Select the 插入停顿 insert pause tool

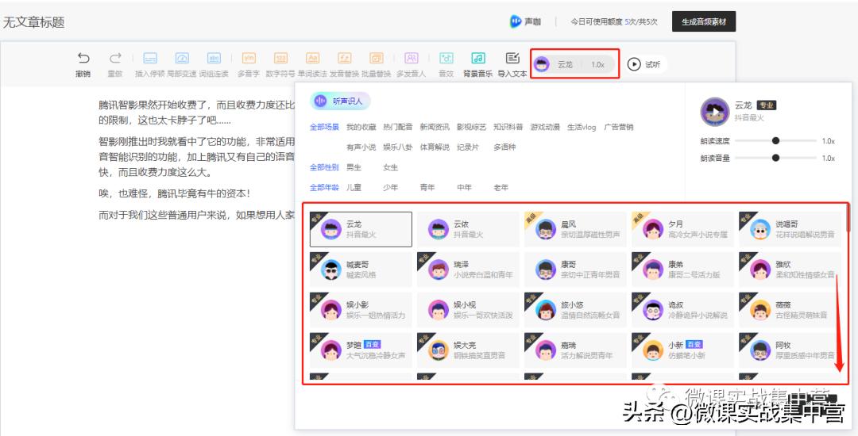[x=150, y=64]
